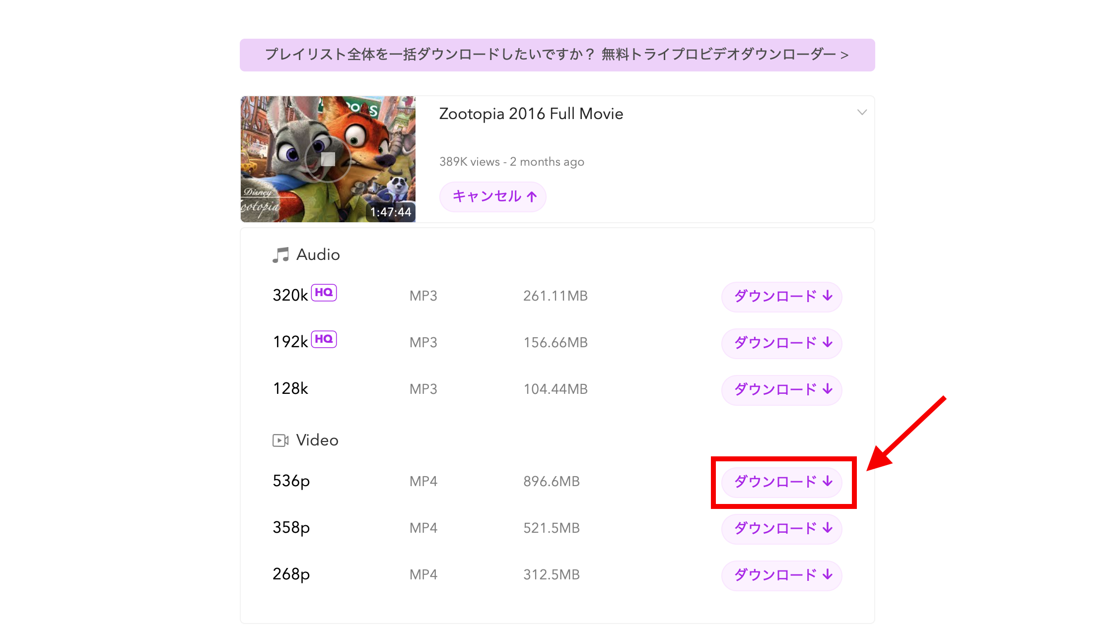Image resolution: width=1116 pixels, height=627 pixels.
Task: Click the 104.44MB file size
Action: (556, 389)
